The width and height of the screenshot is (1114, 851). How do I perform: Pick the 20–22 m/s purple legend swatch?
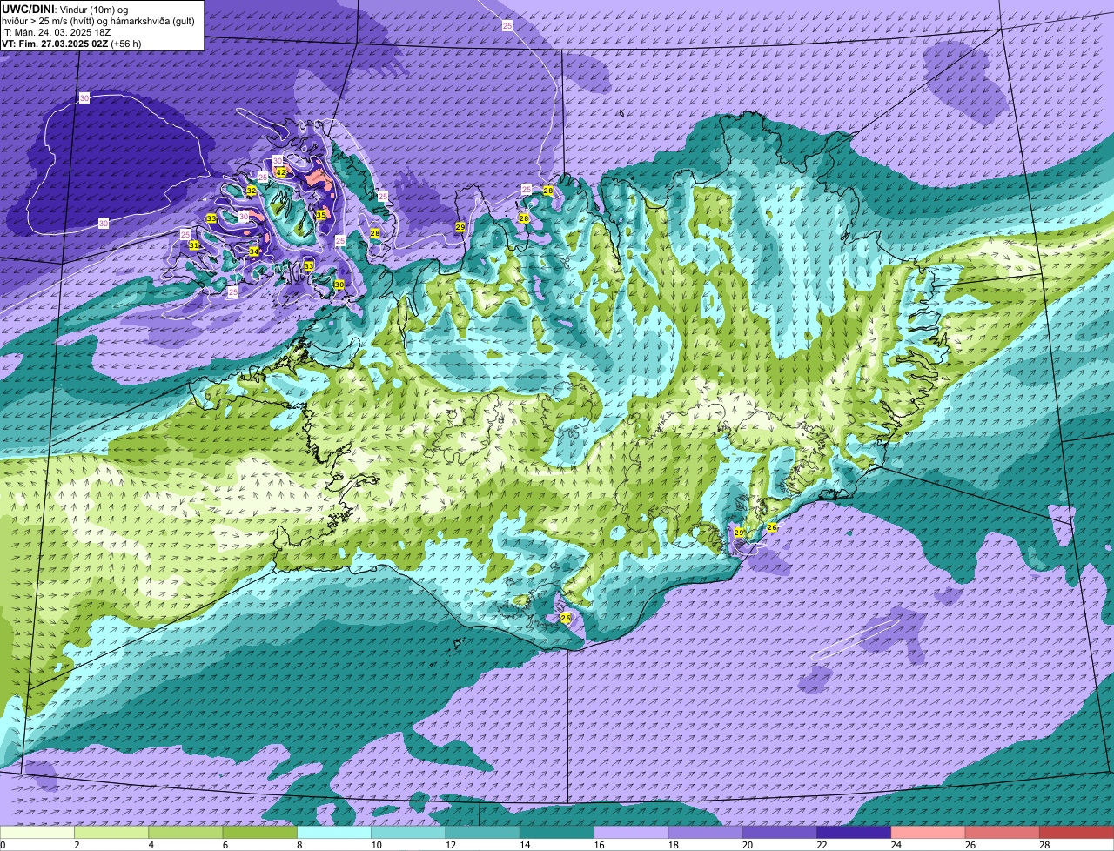pos(780,832)
